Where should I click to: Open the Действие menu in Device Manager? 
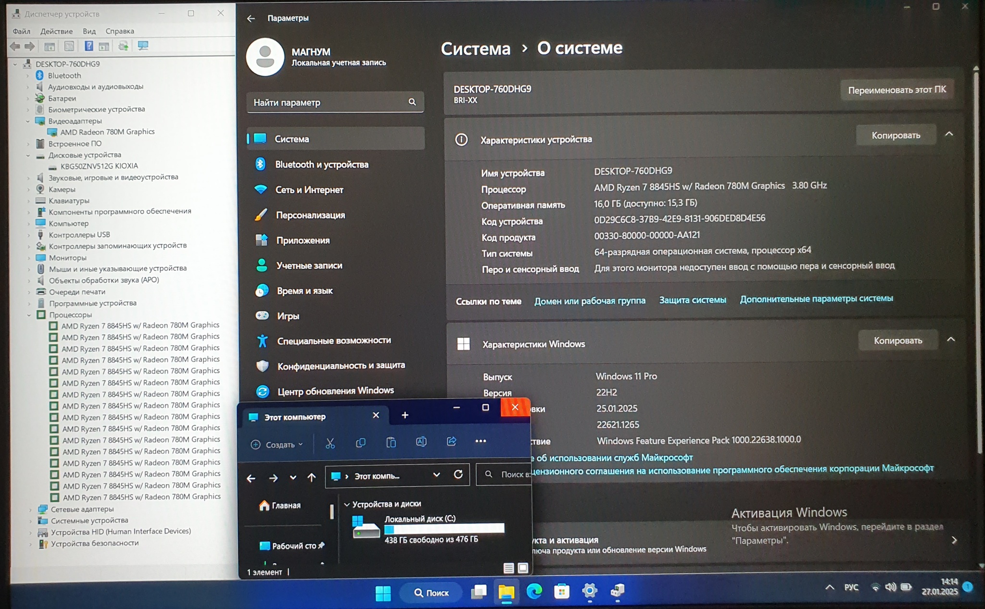(x=56, y=31)
